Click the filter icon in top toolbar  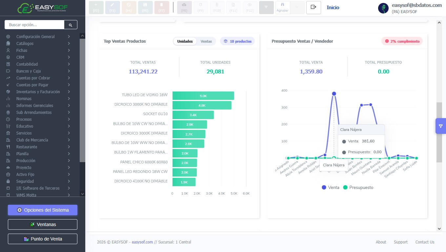266,7
